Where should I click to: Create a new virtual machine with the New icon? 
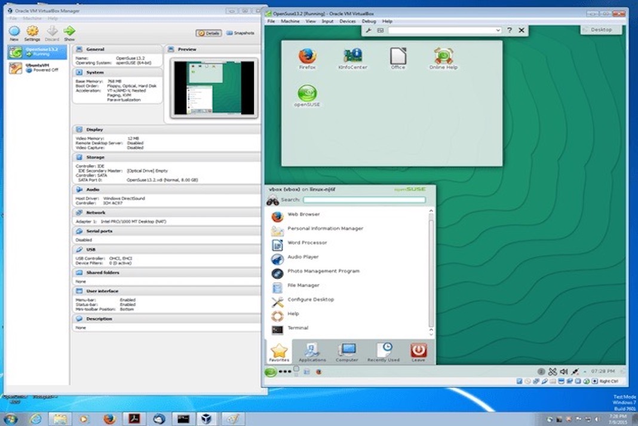pyautogui.click(x=13, y=30)
